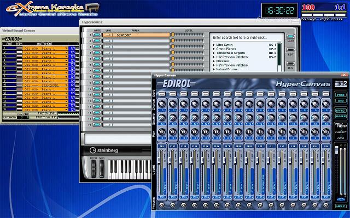Click channel 01 Chorus knob in HyperCanvas
Image resolution: width=350 pixels, height=218 pixels.
[x=162, y=104]
